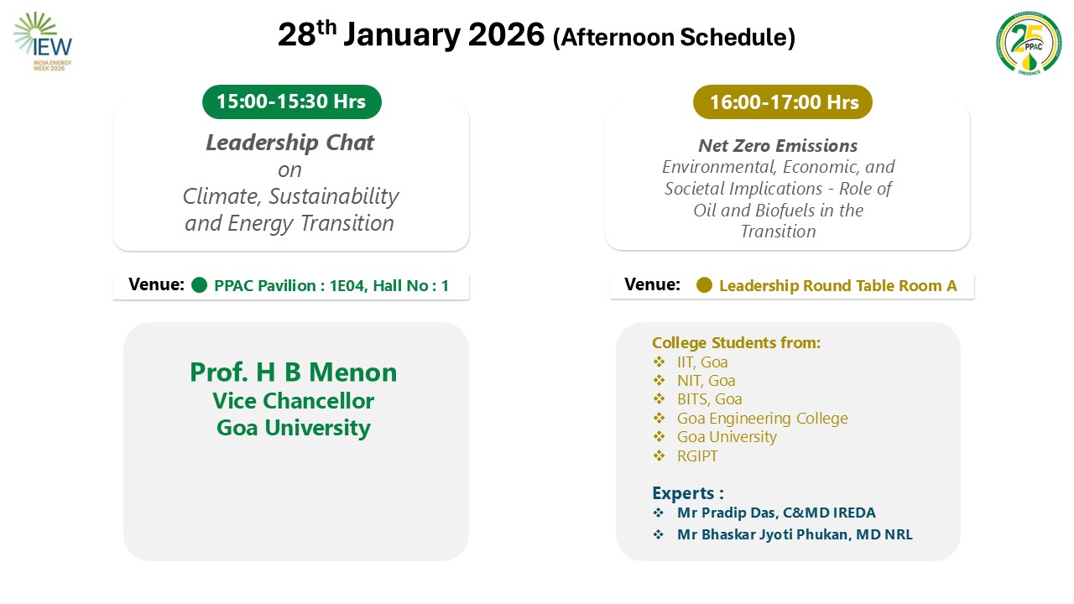Click the bullet beside Mr Pradip Das

[659, 513]
